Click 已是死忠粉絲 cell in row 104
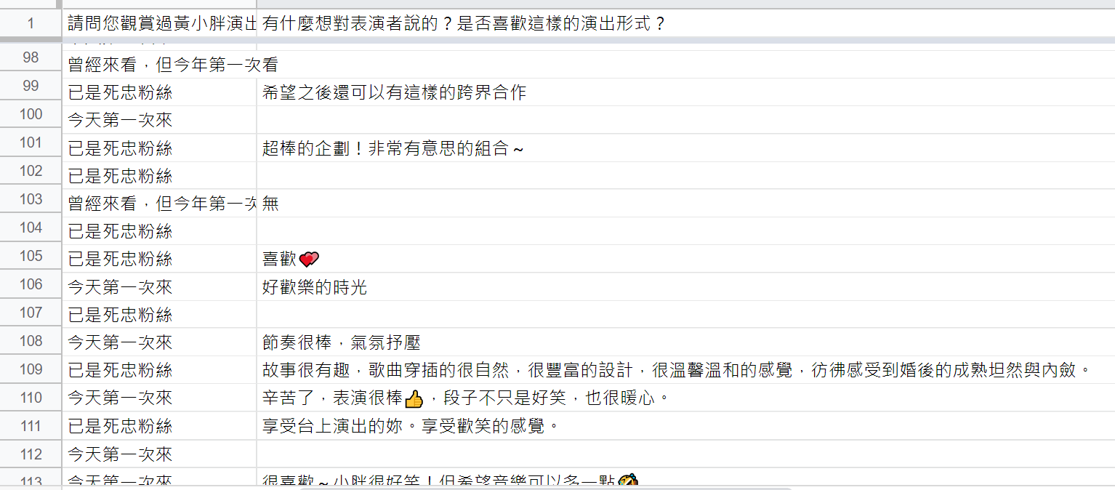The image size is (1115, 490). 159,231
